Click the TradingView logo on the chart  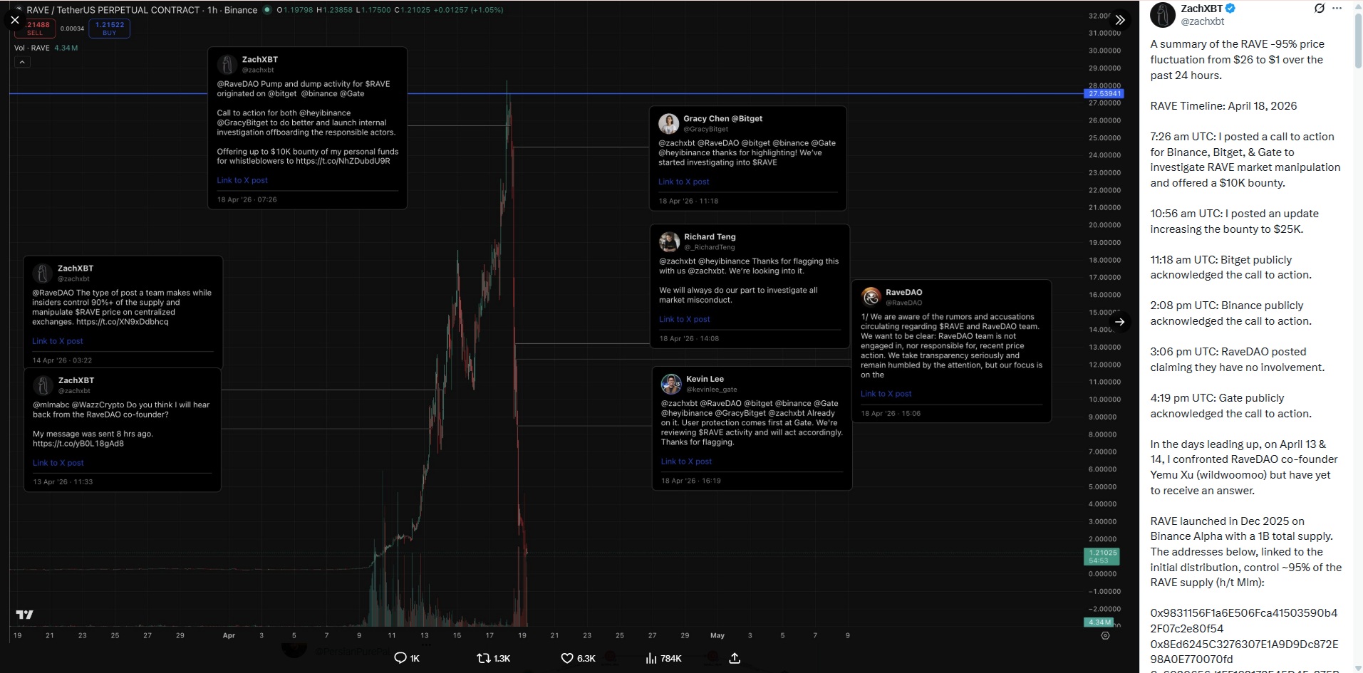click(x=24, y=615)
